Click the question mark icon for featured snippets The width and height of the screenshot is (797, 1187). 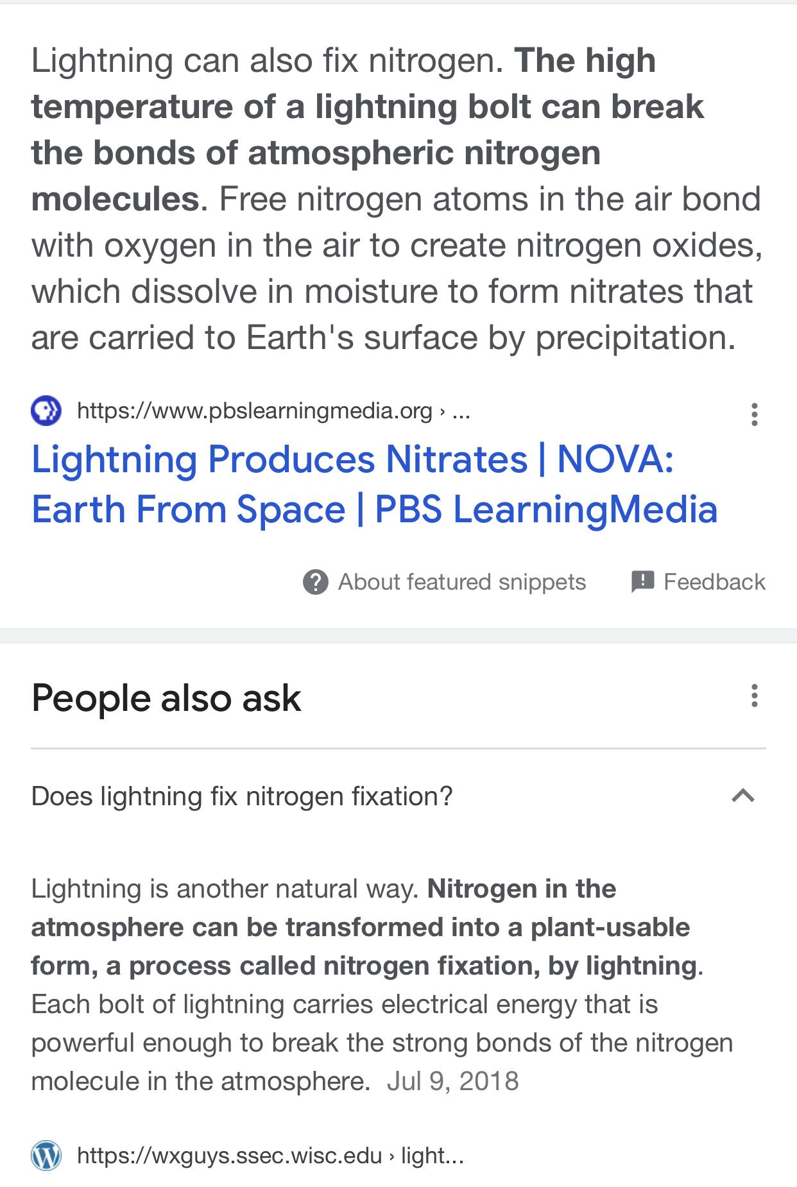pyautogui.click(x=316, y=582)
